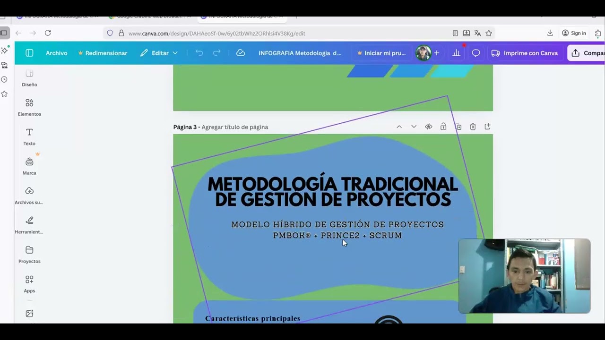The height and width of the screenshot is (340, 605).
Task: Open the user profile avatar
Action: (x=423, y=53)
